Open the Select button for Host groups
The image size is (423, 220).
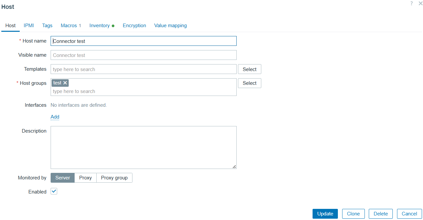[x=249, y=83]
